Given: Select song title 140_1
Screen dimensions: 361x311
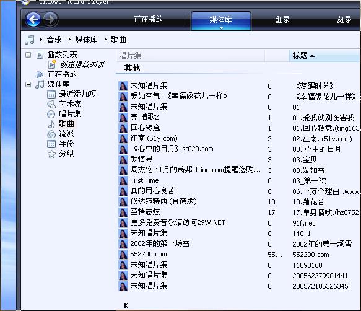Looking at the screenshot, I should (x=302, y=234).
